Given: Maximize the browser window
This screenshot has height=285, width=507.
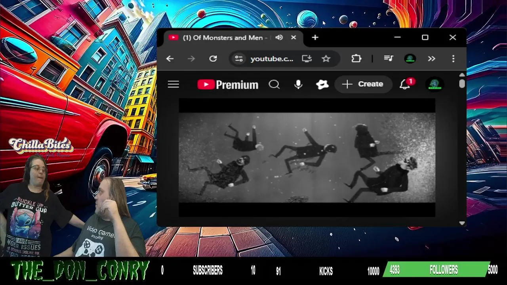Looking at the screenshot, I should click(x=425, y=38).
